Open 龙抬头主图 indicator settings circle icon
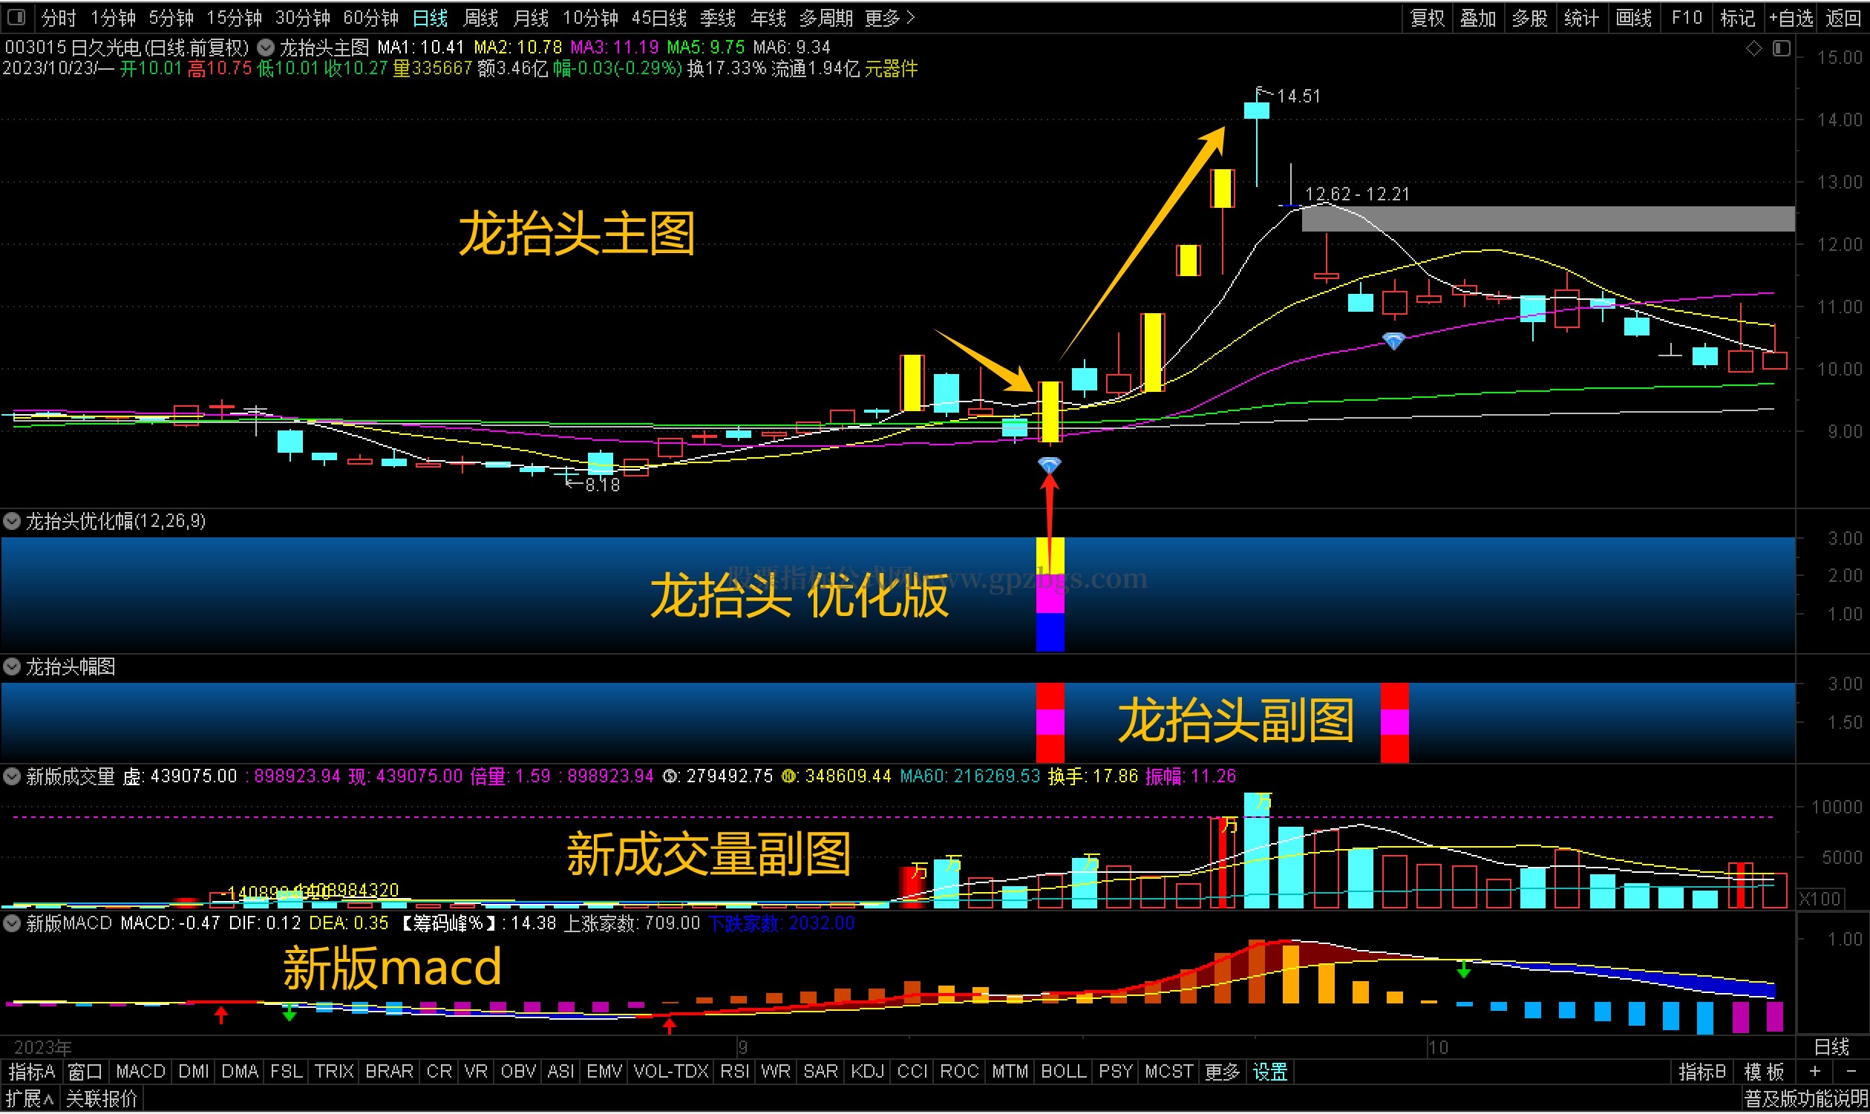Image resolution: width=1870 pixels, height=1114 pixels. pos(266,48)
